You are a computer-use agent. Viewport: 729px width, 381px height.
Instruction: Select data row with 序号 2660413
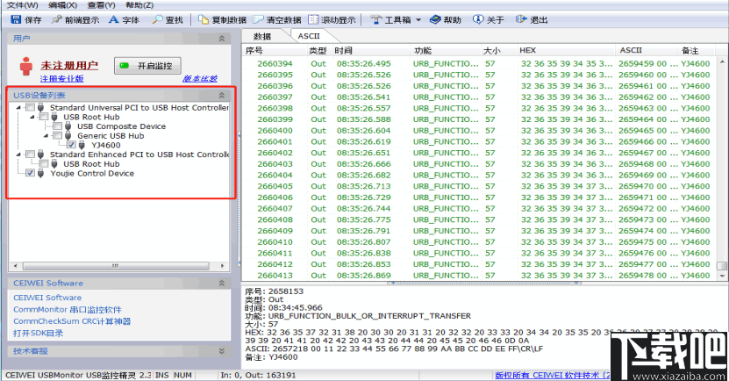(x=480, y=276)
